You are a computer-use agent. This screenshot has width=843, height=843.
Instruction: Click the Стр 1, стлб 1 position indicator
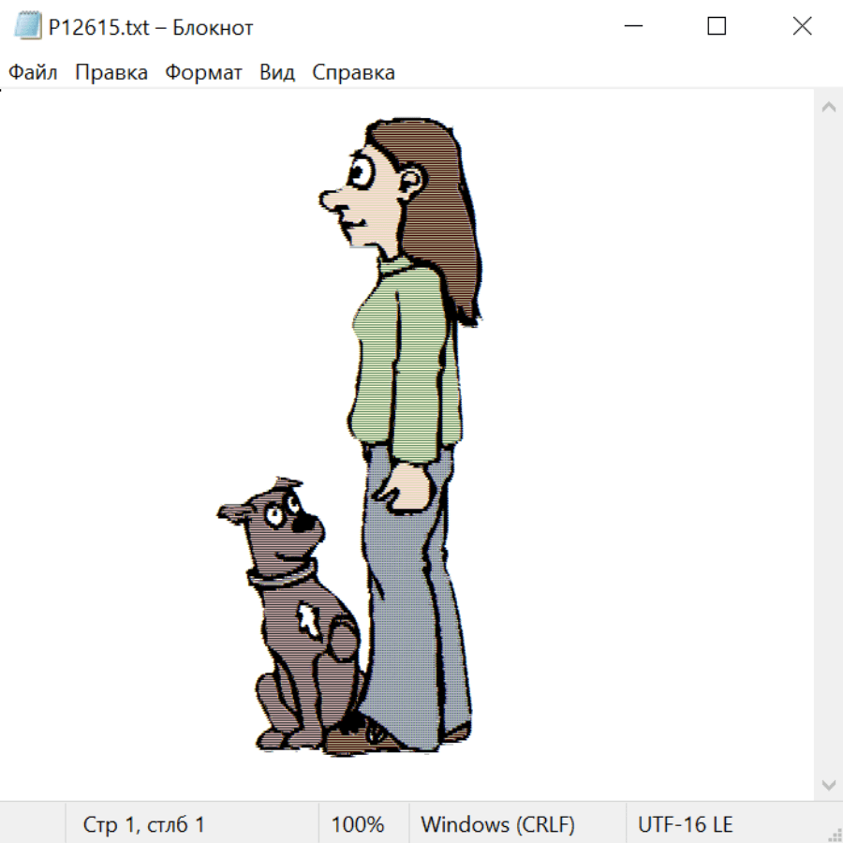(143, 824)
